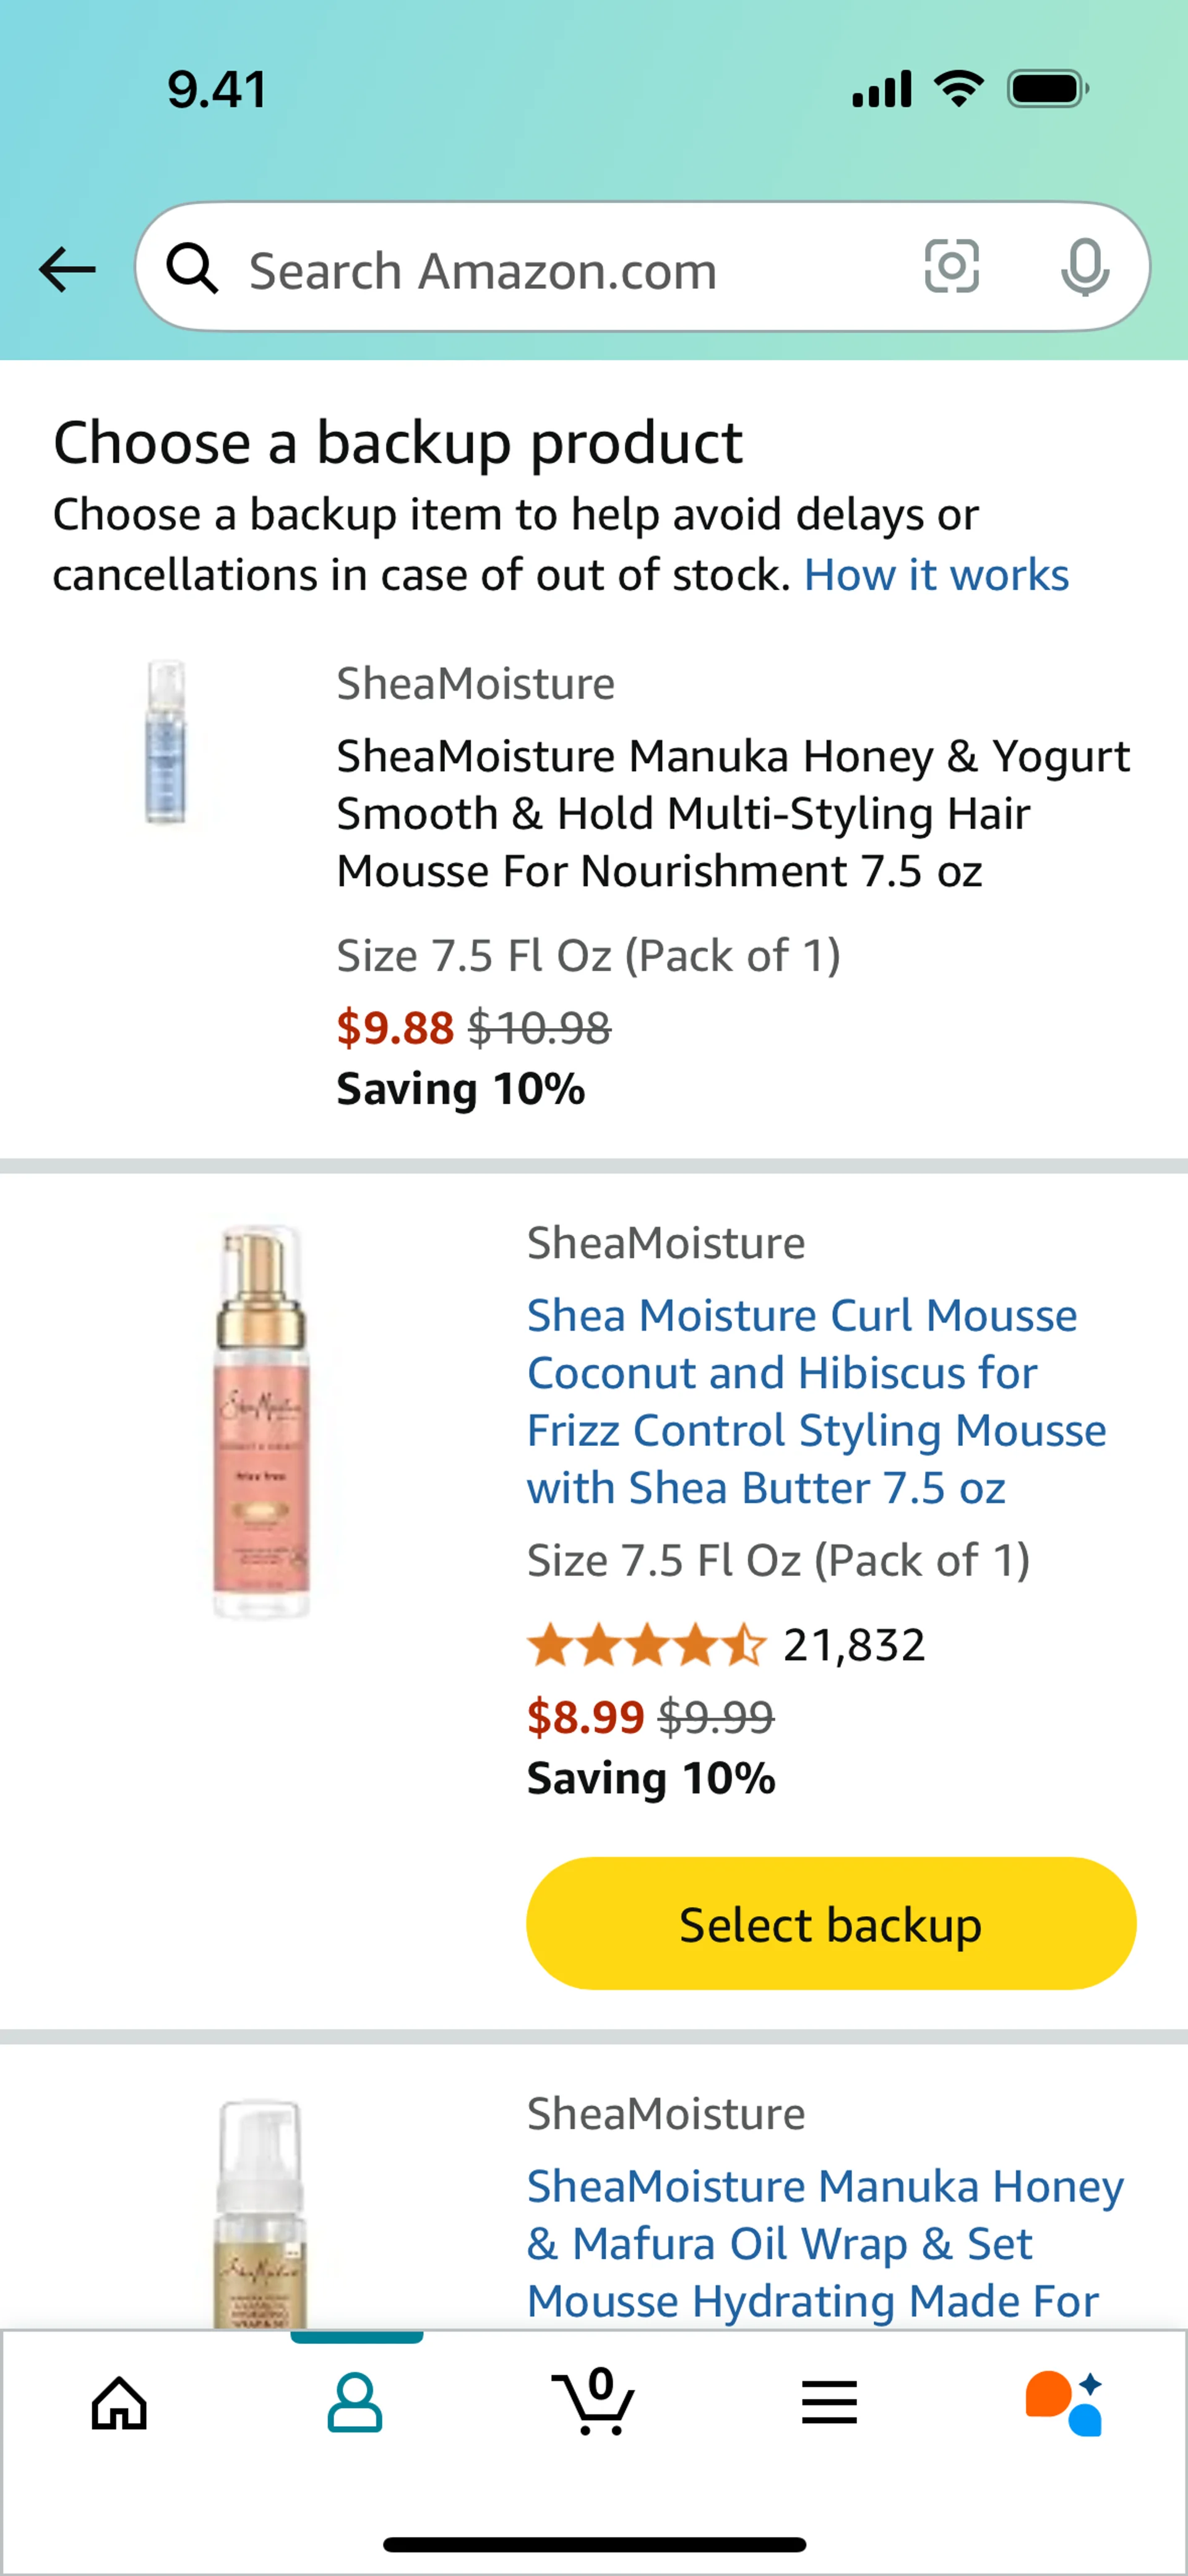Open the hamburger menu tab

point(829,2403)
